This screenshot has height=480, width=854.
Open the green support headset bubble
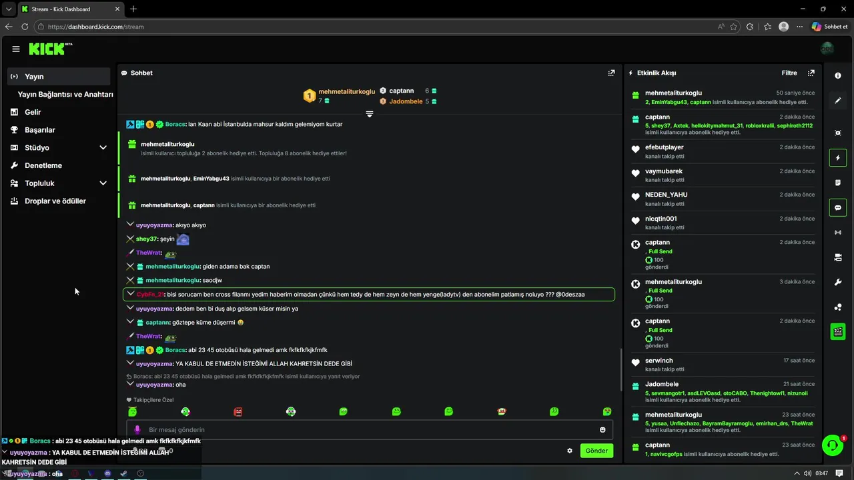pyautogui.click(x=832, y=445)
